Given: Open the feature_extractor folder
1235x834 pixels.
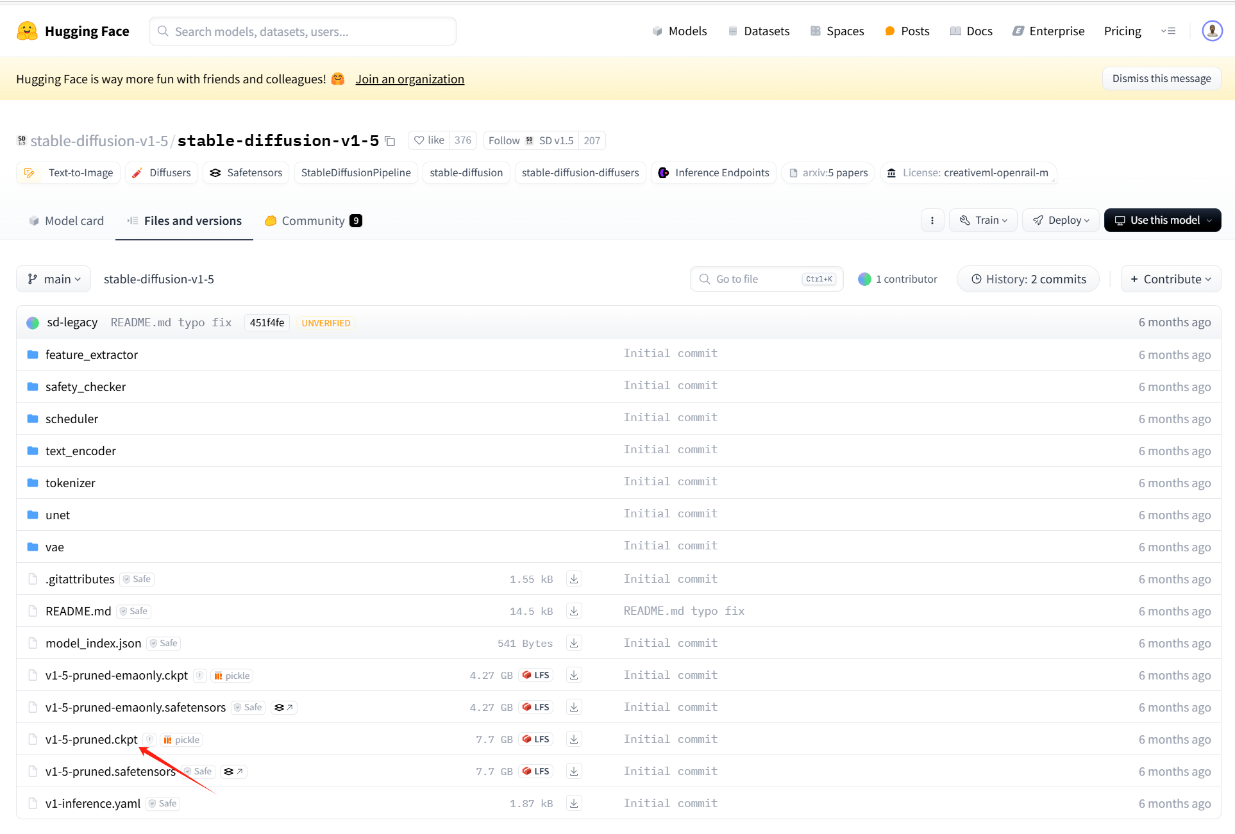Looking at the screenshot, I should tap(92, 354).
